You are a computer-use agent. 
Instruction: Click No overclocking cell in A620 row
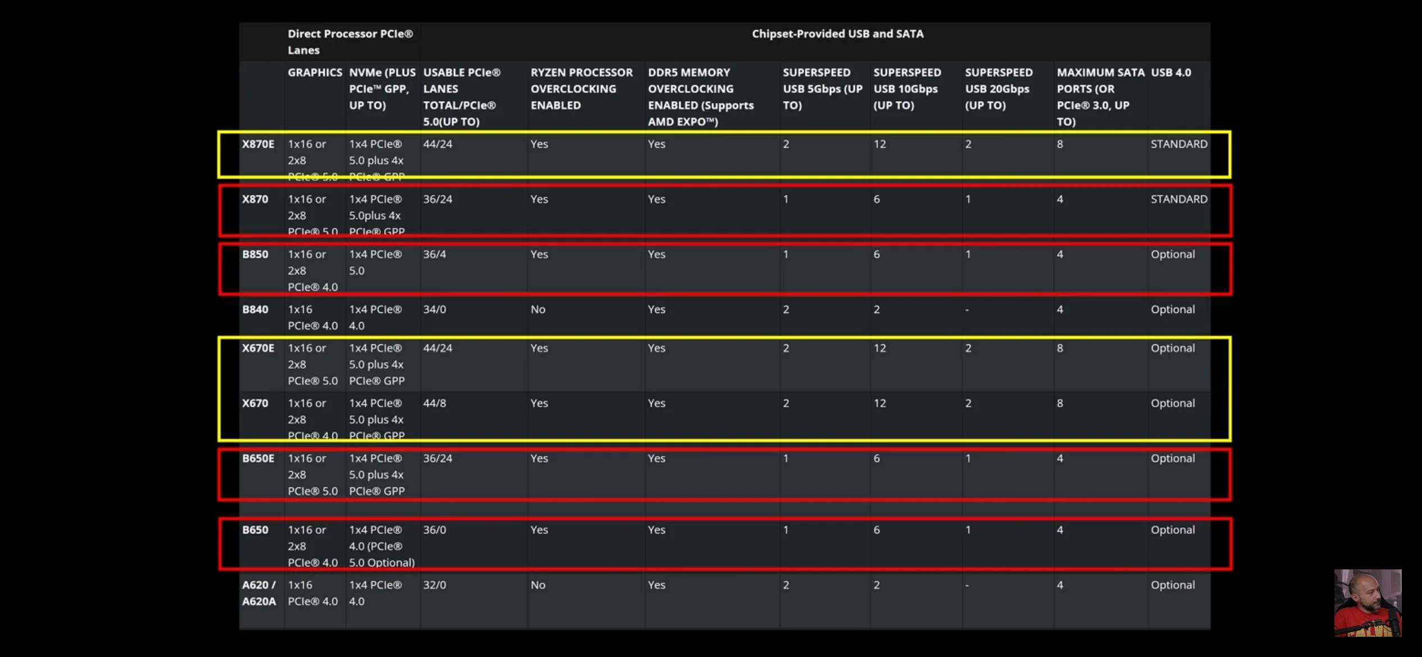coord(537,585)
